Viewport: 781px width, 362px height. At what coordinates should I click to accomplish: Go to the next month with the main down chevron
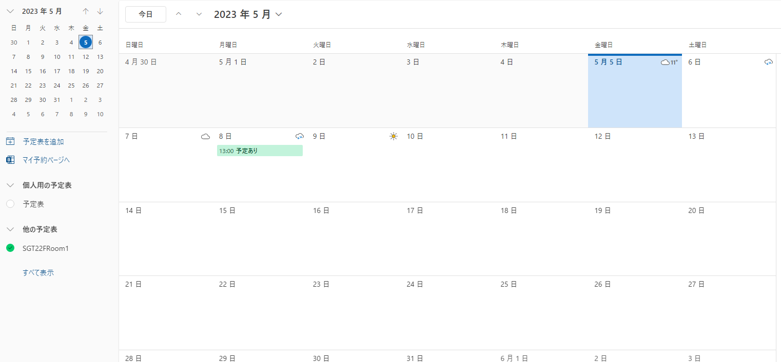point(199,14)
